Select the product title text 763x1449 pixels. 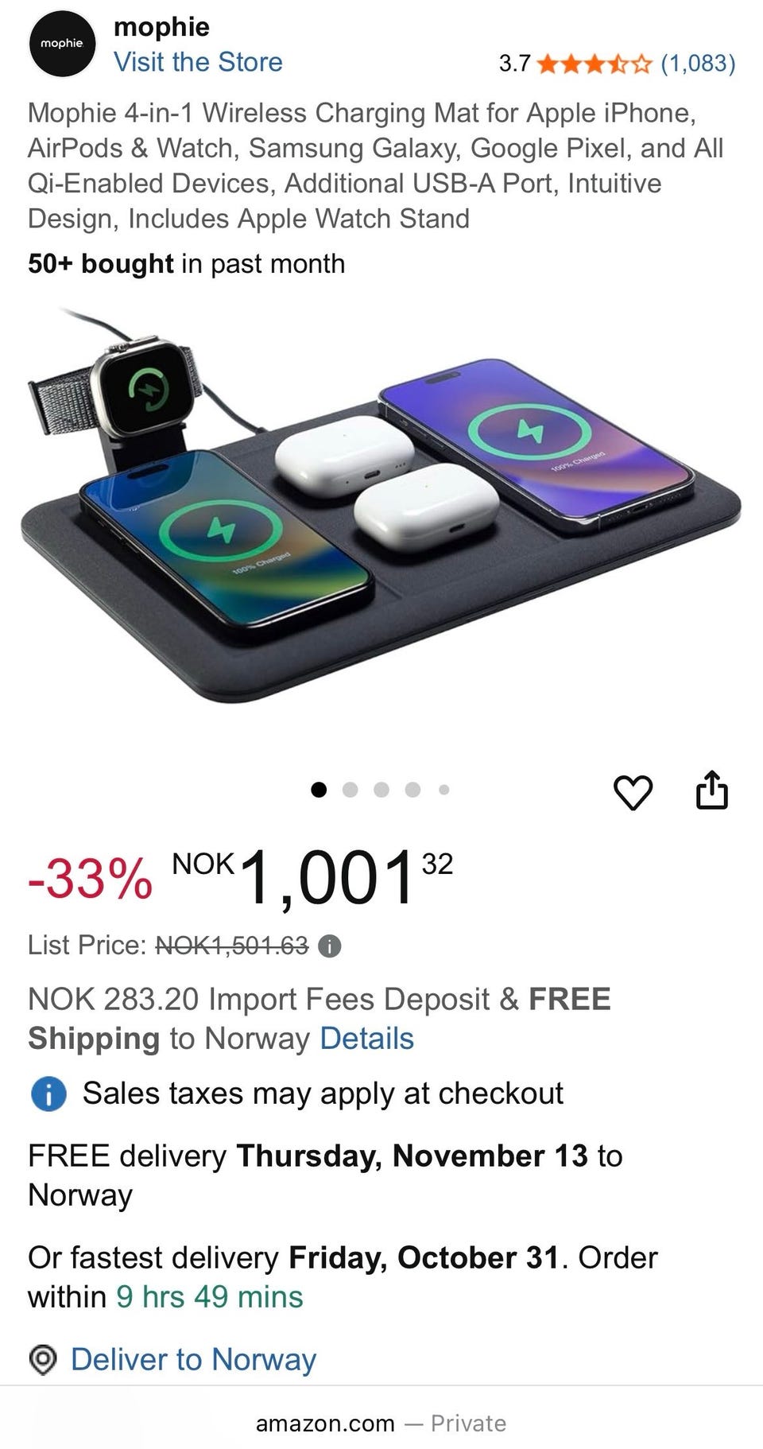pyautogui.click(x=375, y=165)
